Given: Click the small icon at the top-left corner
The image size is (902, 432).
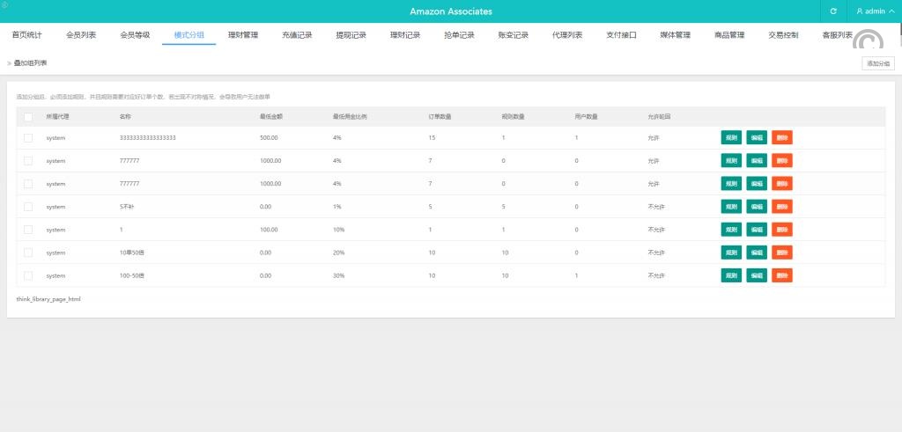Looking at the screenshot, I should (x=4, y=4).
